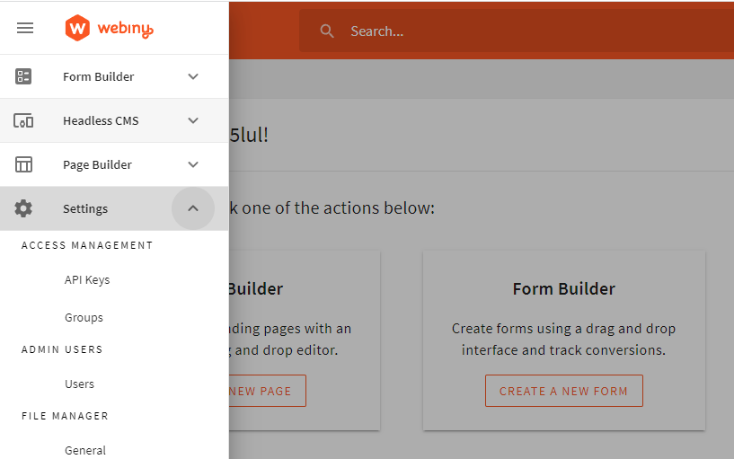The width and height of the screenshot is (734, 459).
Task: Expand the Headless CMS chevron
Action: pos(193,120)
